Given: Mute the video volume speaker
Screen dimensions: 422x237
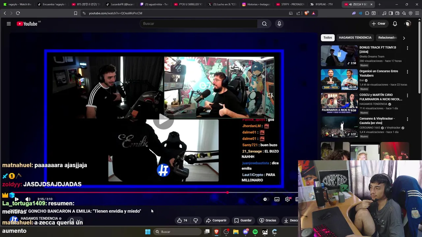Looking at the screenshot, I should [x=28, y=199].
